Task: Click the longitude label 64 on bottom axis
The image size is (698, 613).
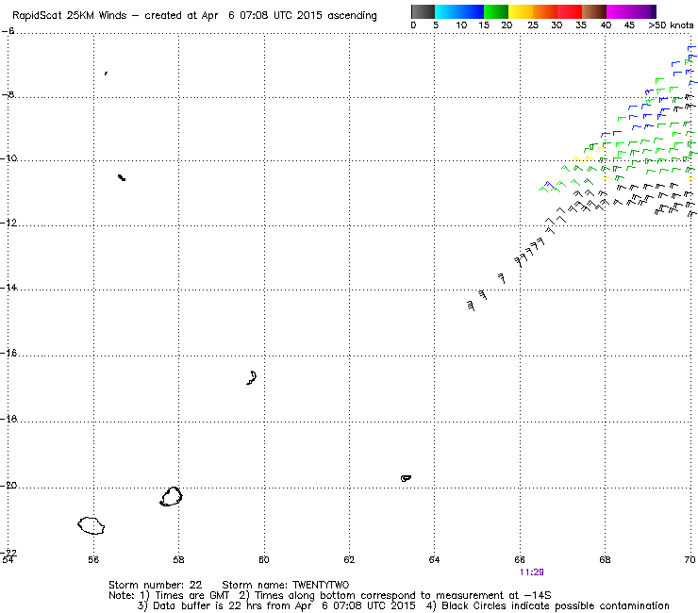Action: tap(435, 559)
